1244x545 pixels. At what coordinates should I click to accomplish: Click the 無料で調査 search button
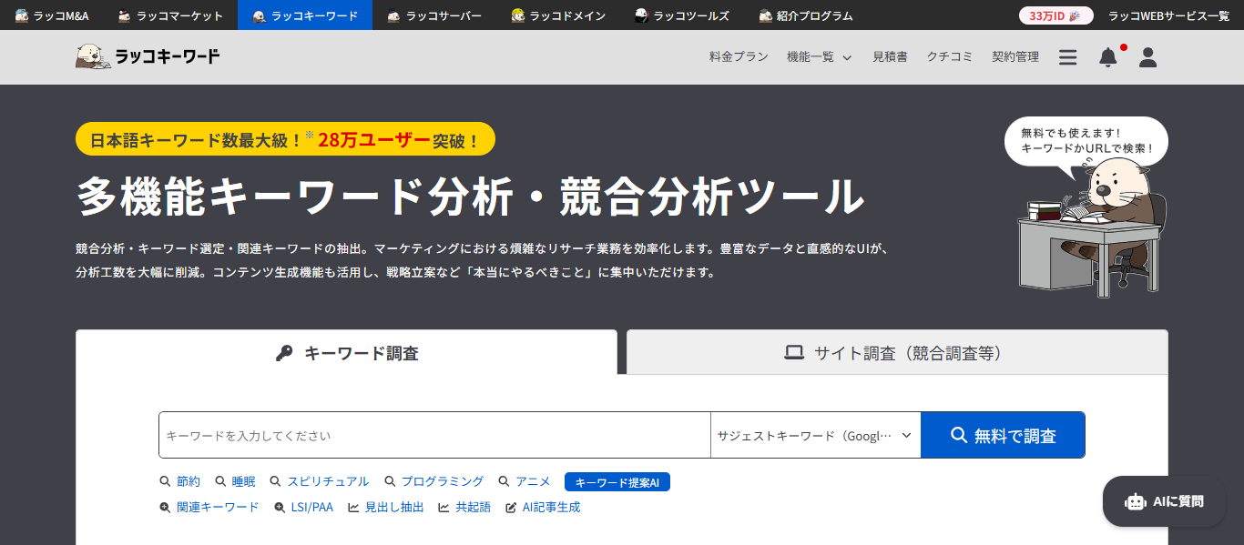pos(1002,435)
